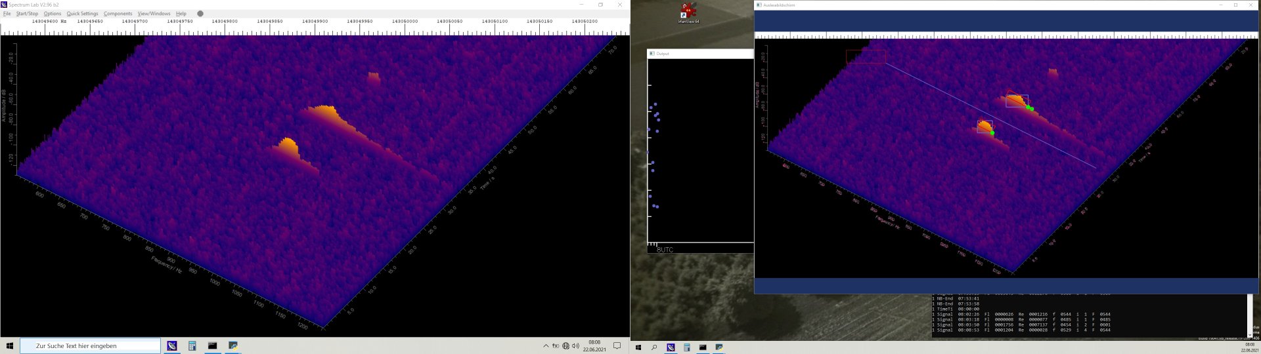Click the 143050000 frequency scale label
This screenshot has height=354, width=1261.
tap(405, 21)
